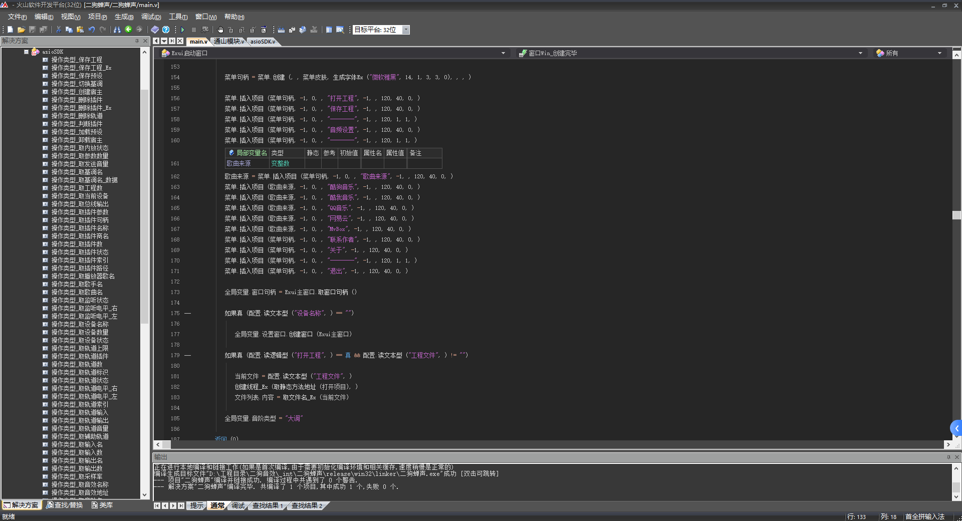This screenshot has width=962, height=521.
Task: Open the Exui启动窗口 class dropdown
Action: pyautogui.click(x=503, y=53)
